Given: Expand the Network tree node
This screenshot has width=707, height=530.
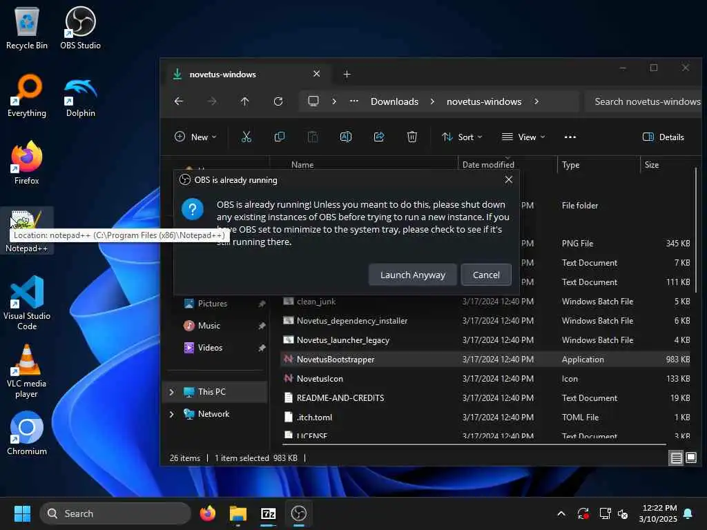Looking at the screenshot, I should (x=171, y=414).
